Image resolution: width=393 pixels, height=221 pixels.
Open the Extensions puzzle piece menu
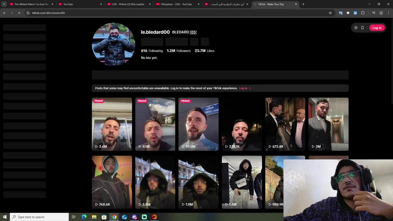pyautogui.click(x=363, y=13)
